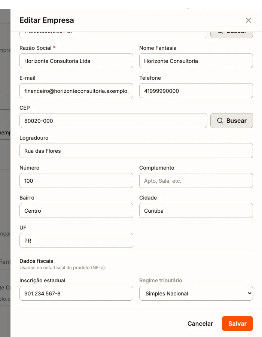Click the Telefone input field
Image resolution: width=262 pixels, height=337 pixels.
[196, 91]
